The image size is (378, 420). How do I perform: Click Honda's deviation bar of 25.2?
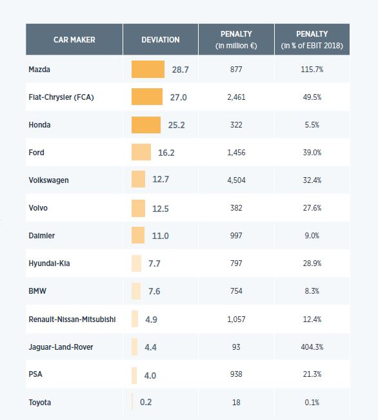[x=146, y=125]
